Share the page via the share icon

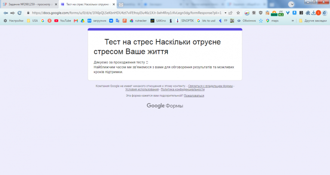(231, 13)
